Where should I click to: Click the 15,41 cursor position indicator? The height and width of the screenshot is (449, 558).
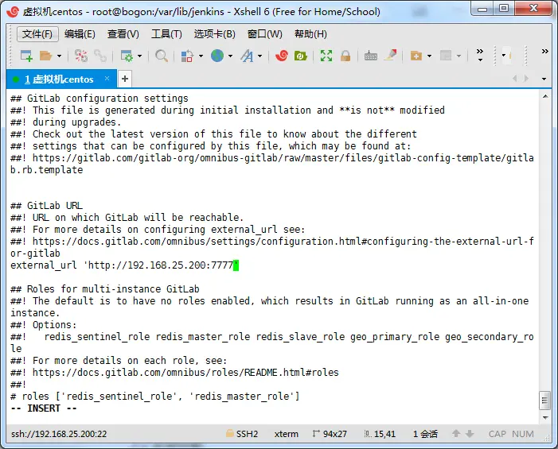coord(380,434)
